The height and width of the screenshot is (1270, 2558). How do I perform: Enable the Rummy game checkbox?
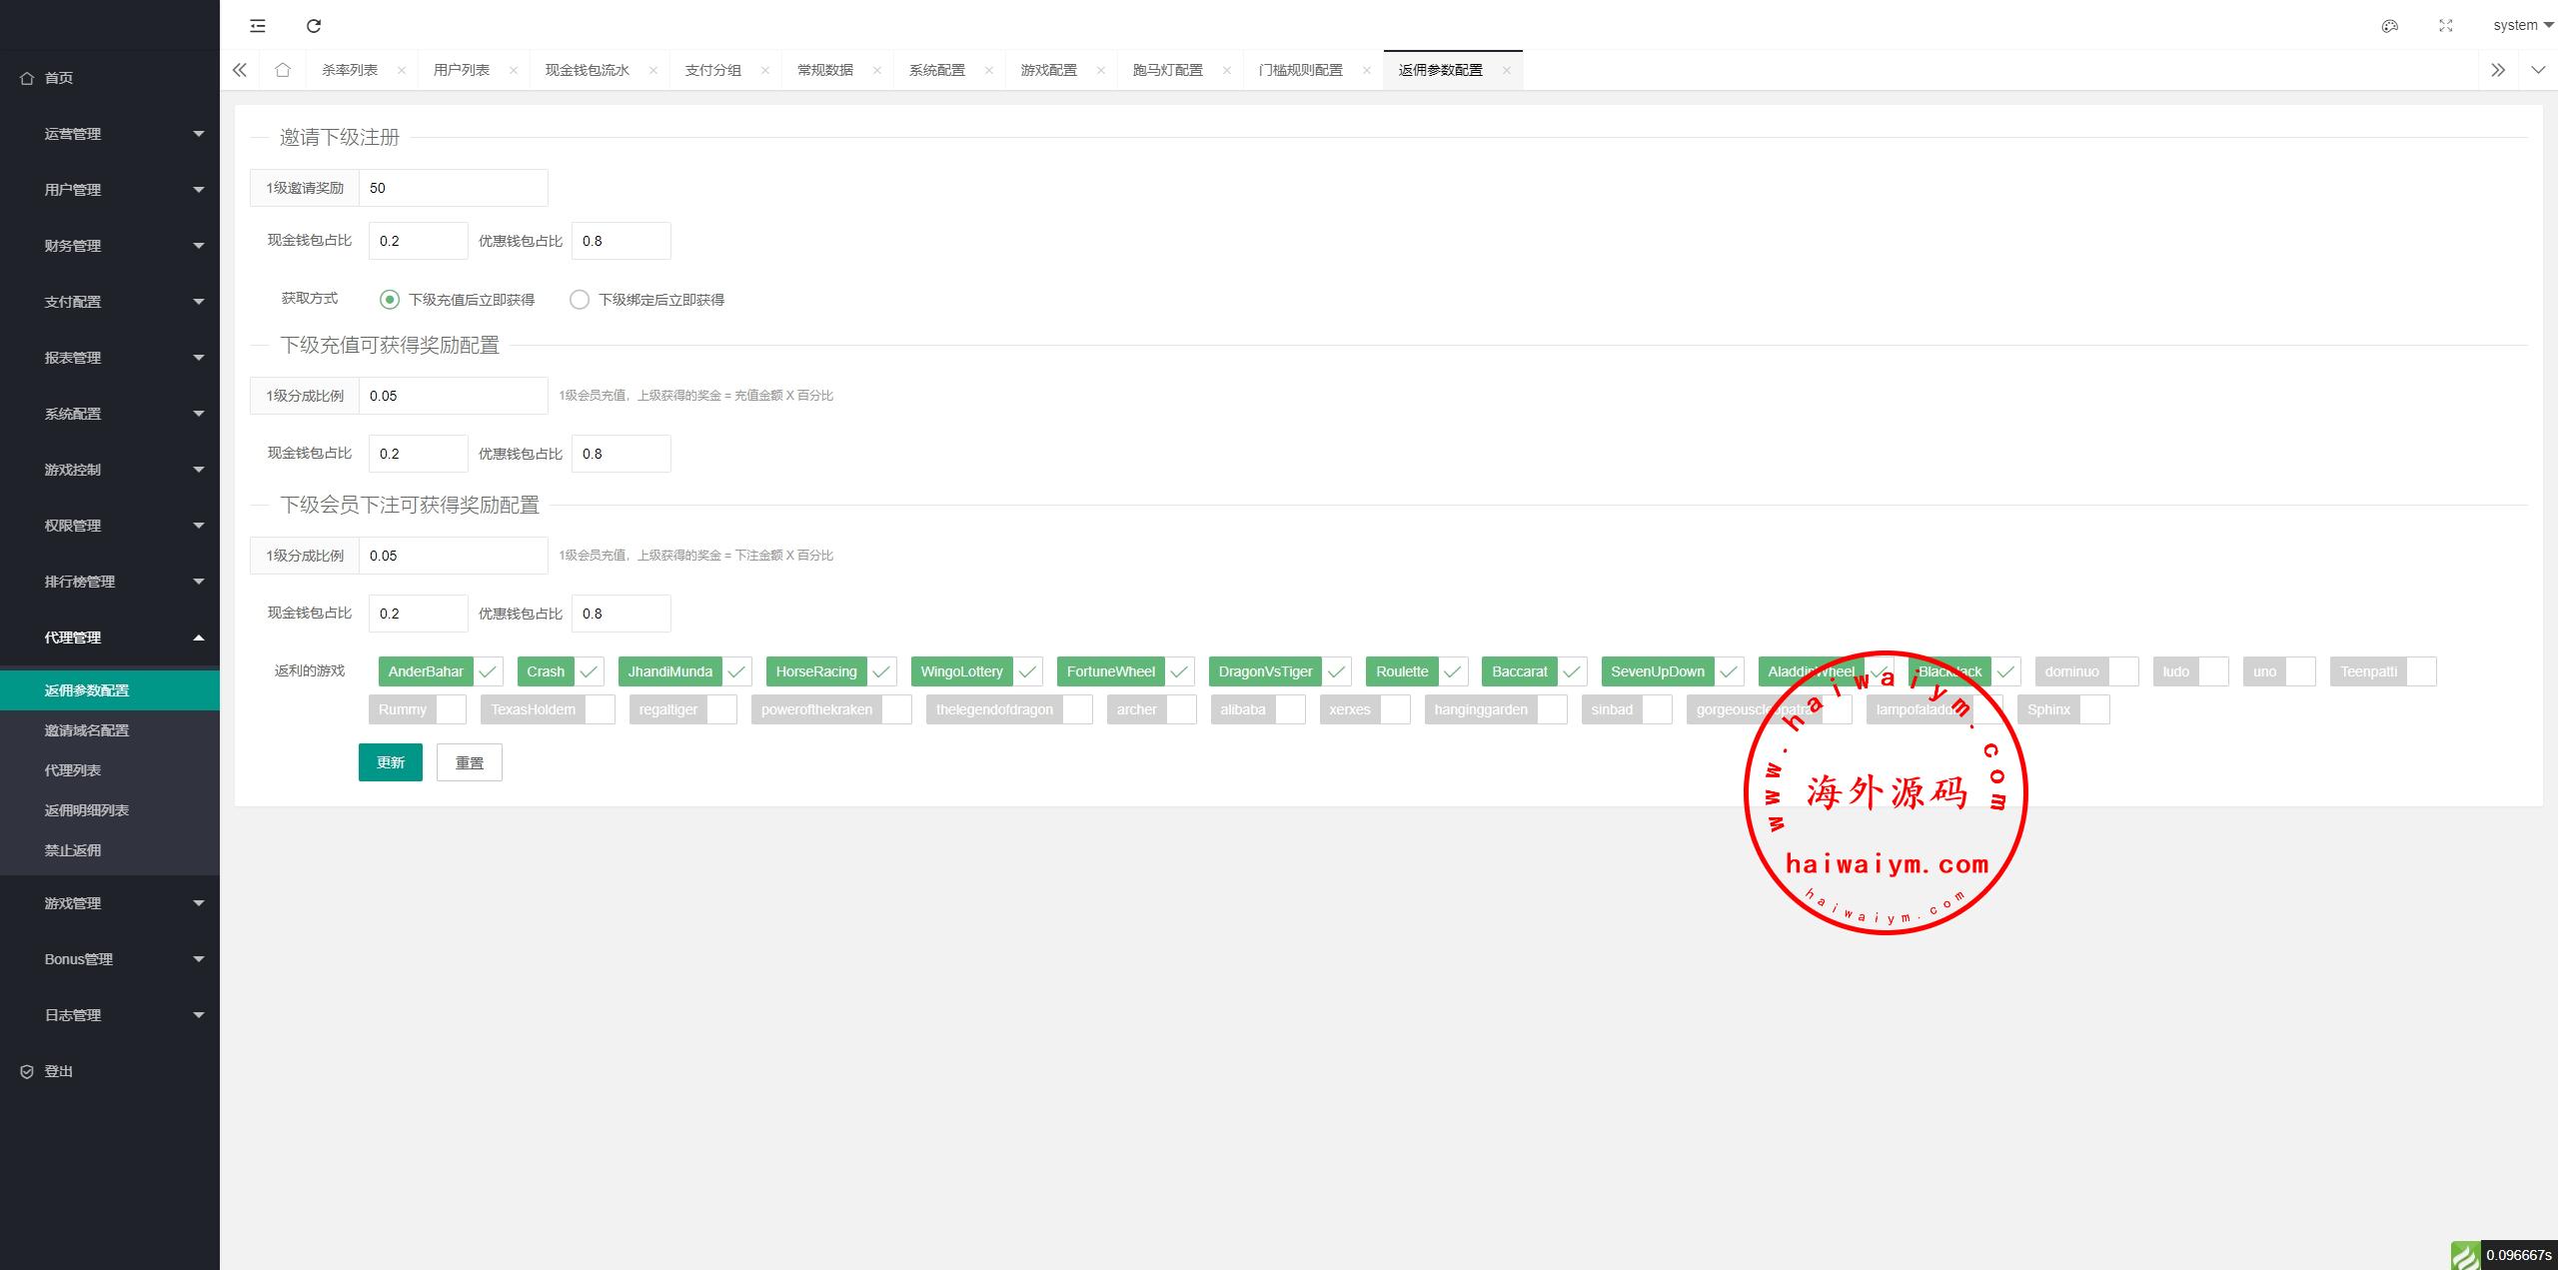click(x=451, y=709)
